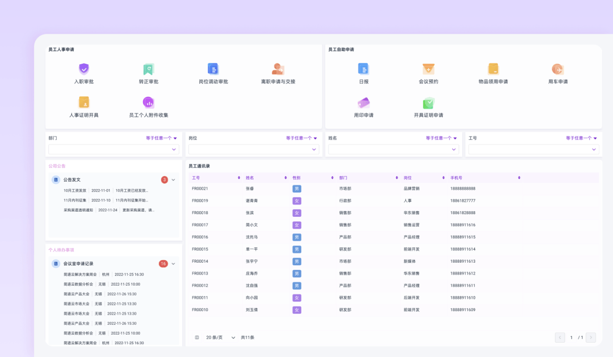Open the 岗位 等于任意一个 condition dropdown
613x357 pixels.
(x=301, y=138)
